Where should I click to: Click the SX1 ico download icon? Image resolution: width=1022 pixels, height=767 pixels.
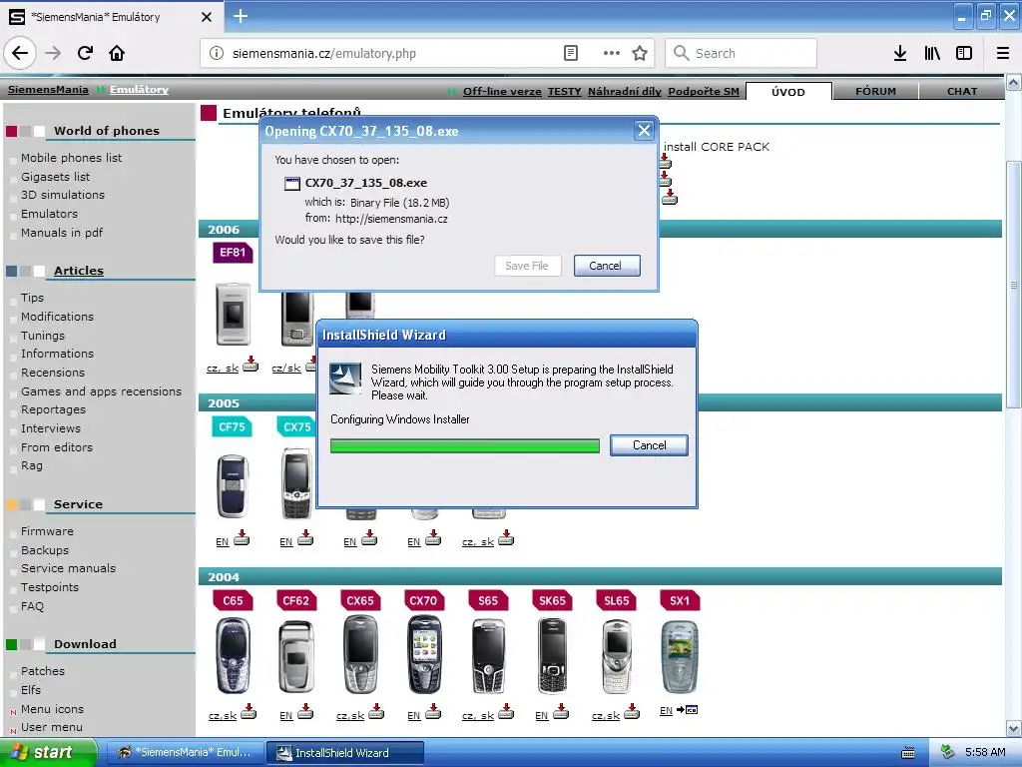tap(687, 710)
